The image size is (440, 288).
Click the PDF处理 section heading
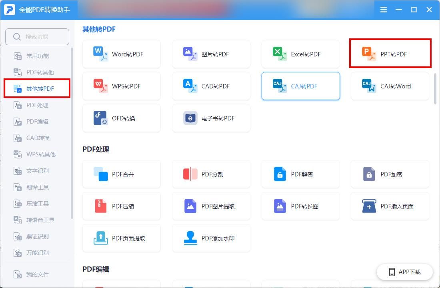(96, 149)
